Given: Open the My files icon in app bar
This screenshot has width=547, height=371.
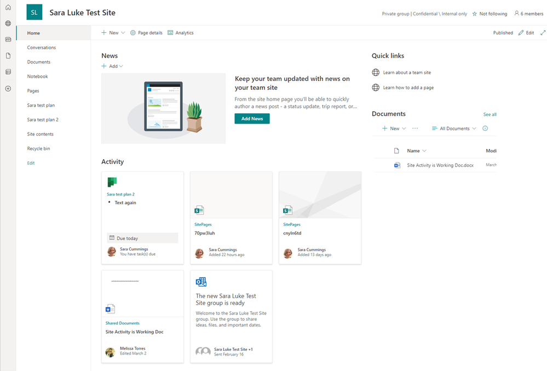Looking at the screenshot, I should [8, 56].
